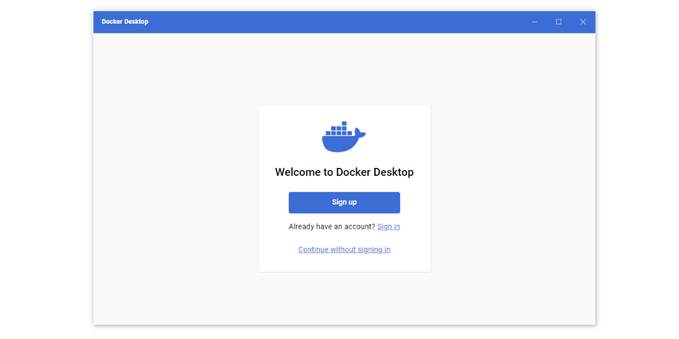
Task: Click the Welcome to Docker Desktop heading
Action: pyautogui.click(x=344, y=172)
